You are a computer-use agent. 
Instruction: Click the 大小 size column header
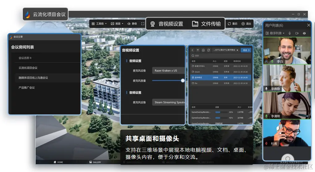(x=215, y=61)
